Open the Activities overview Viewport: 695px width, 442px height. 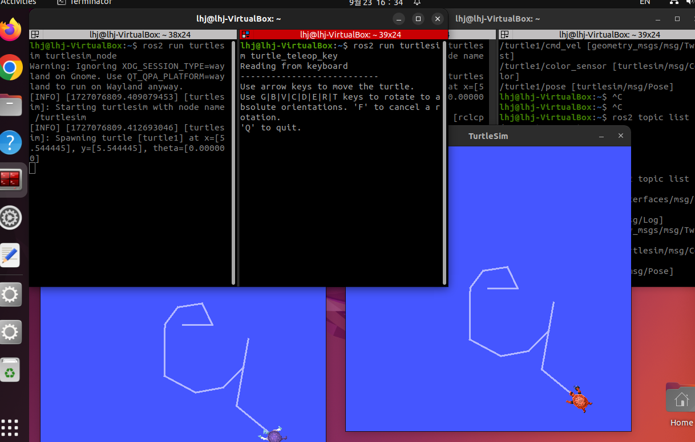[18, 3]
